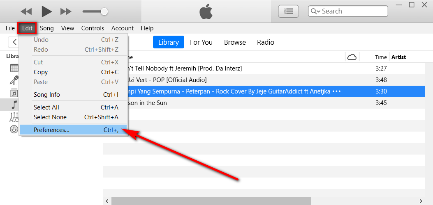The width and height of the screenshot is (433, 205).
Task: Select the "Yang Sempurna - Peterpan" song row
Action: [x=264, y=91]
